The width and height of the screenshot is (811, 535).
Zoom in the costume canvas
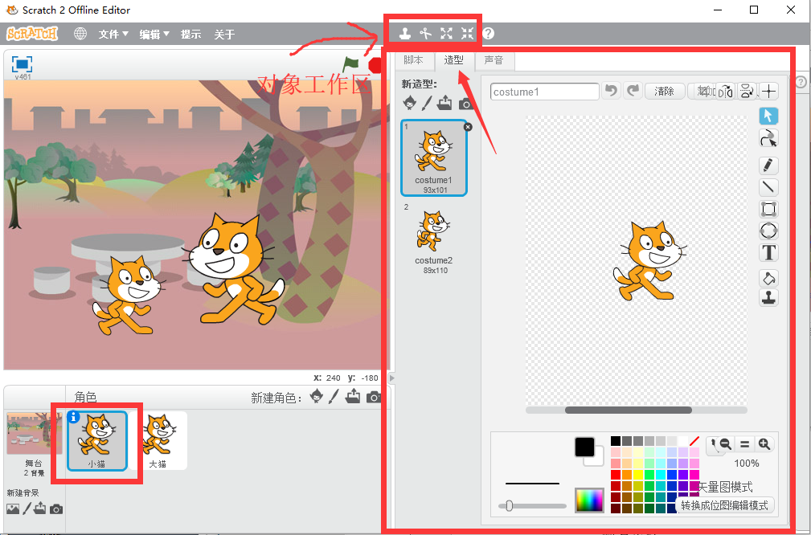(764, 443)
